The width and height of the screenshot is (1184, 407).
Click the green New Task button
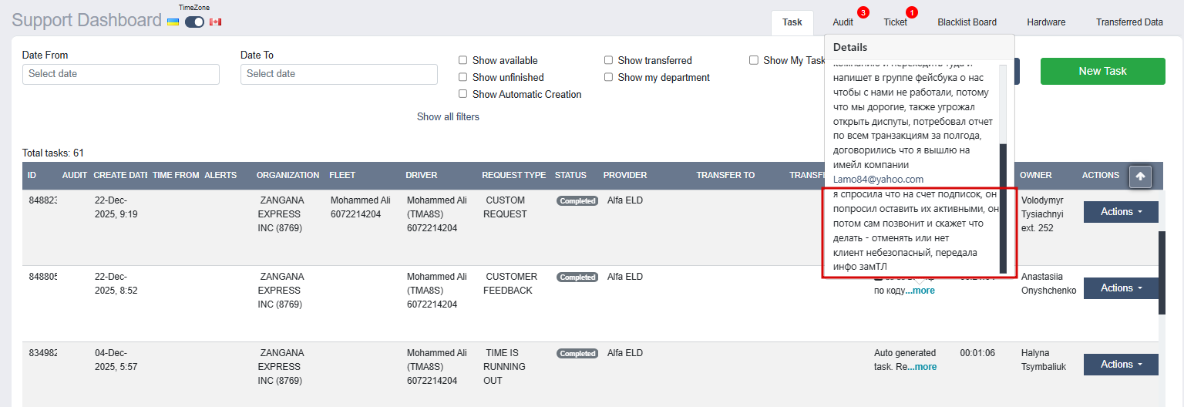point(1102,71)
